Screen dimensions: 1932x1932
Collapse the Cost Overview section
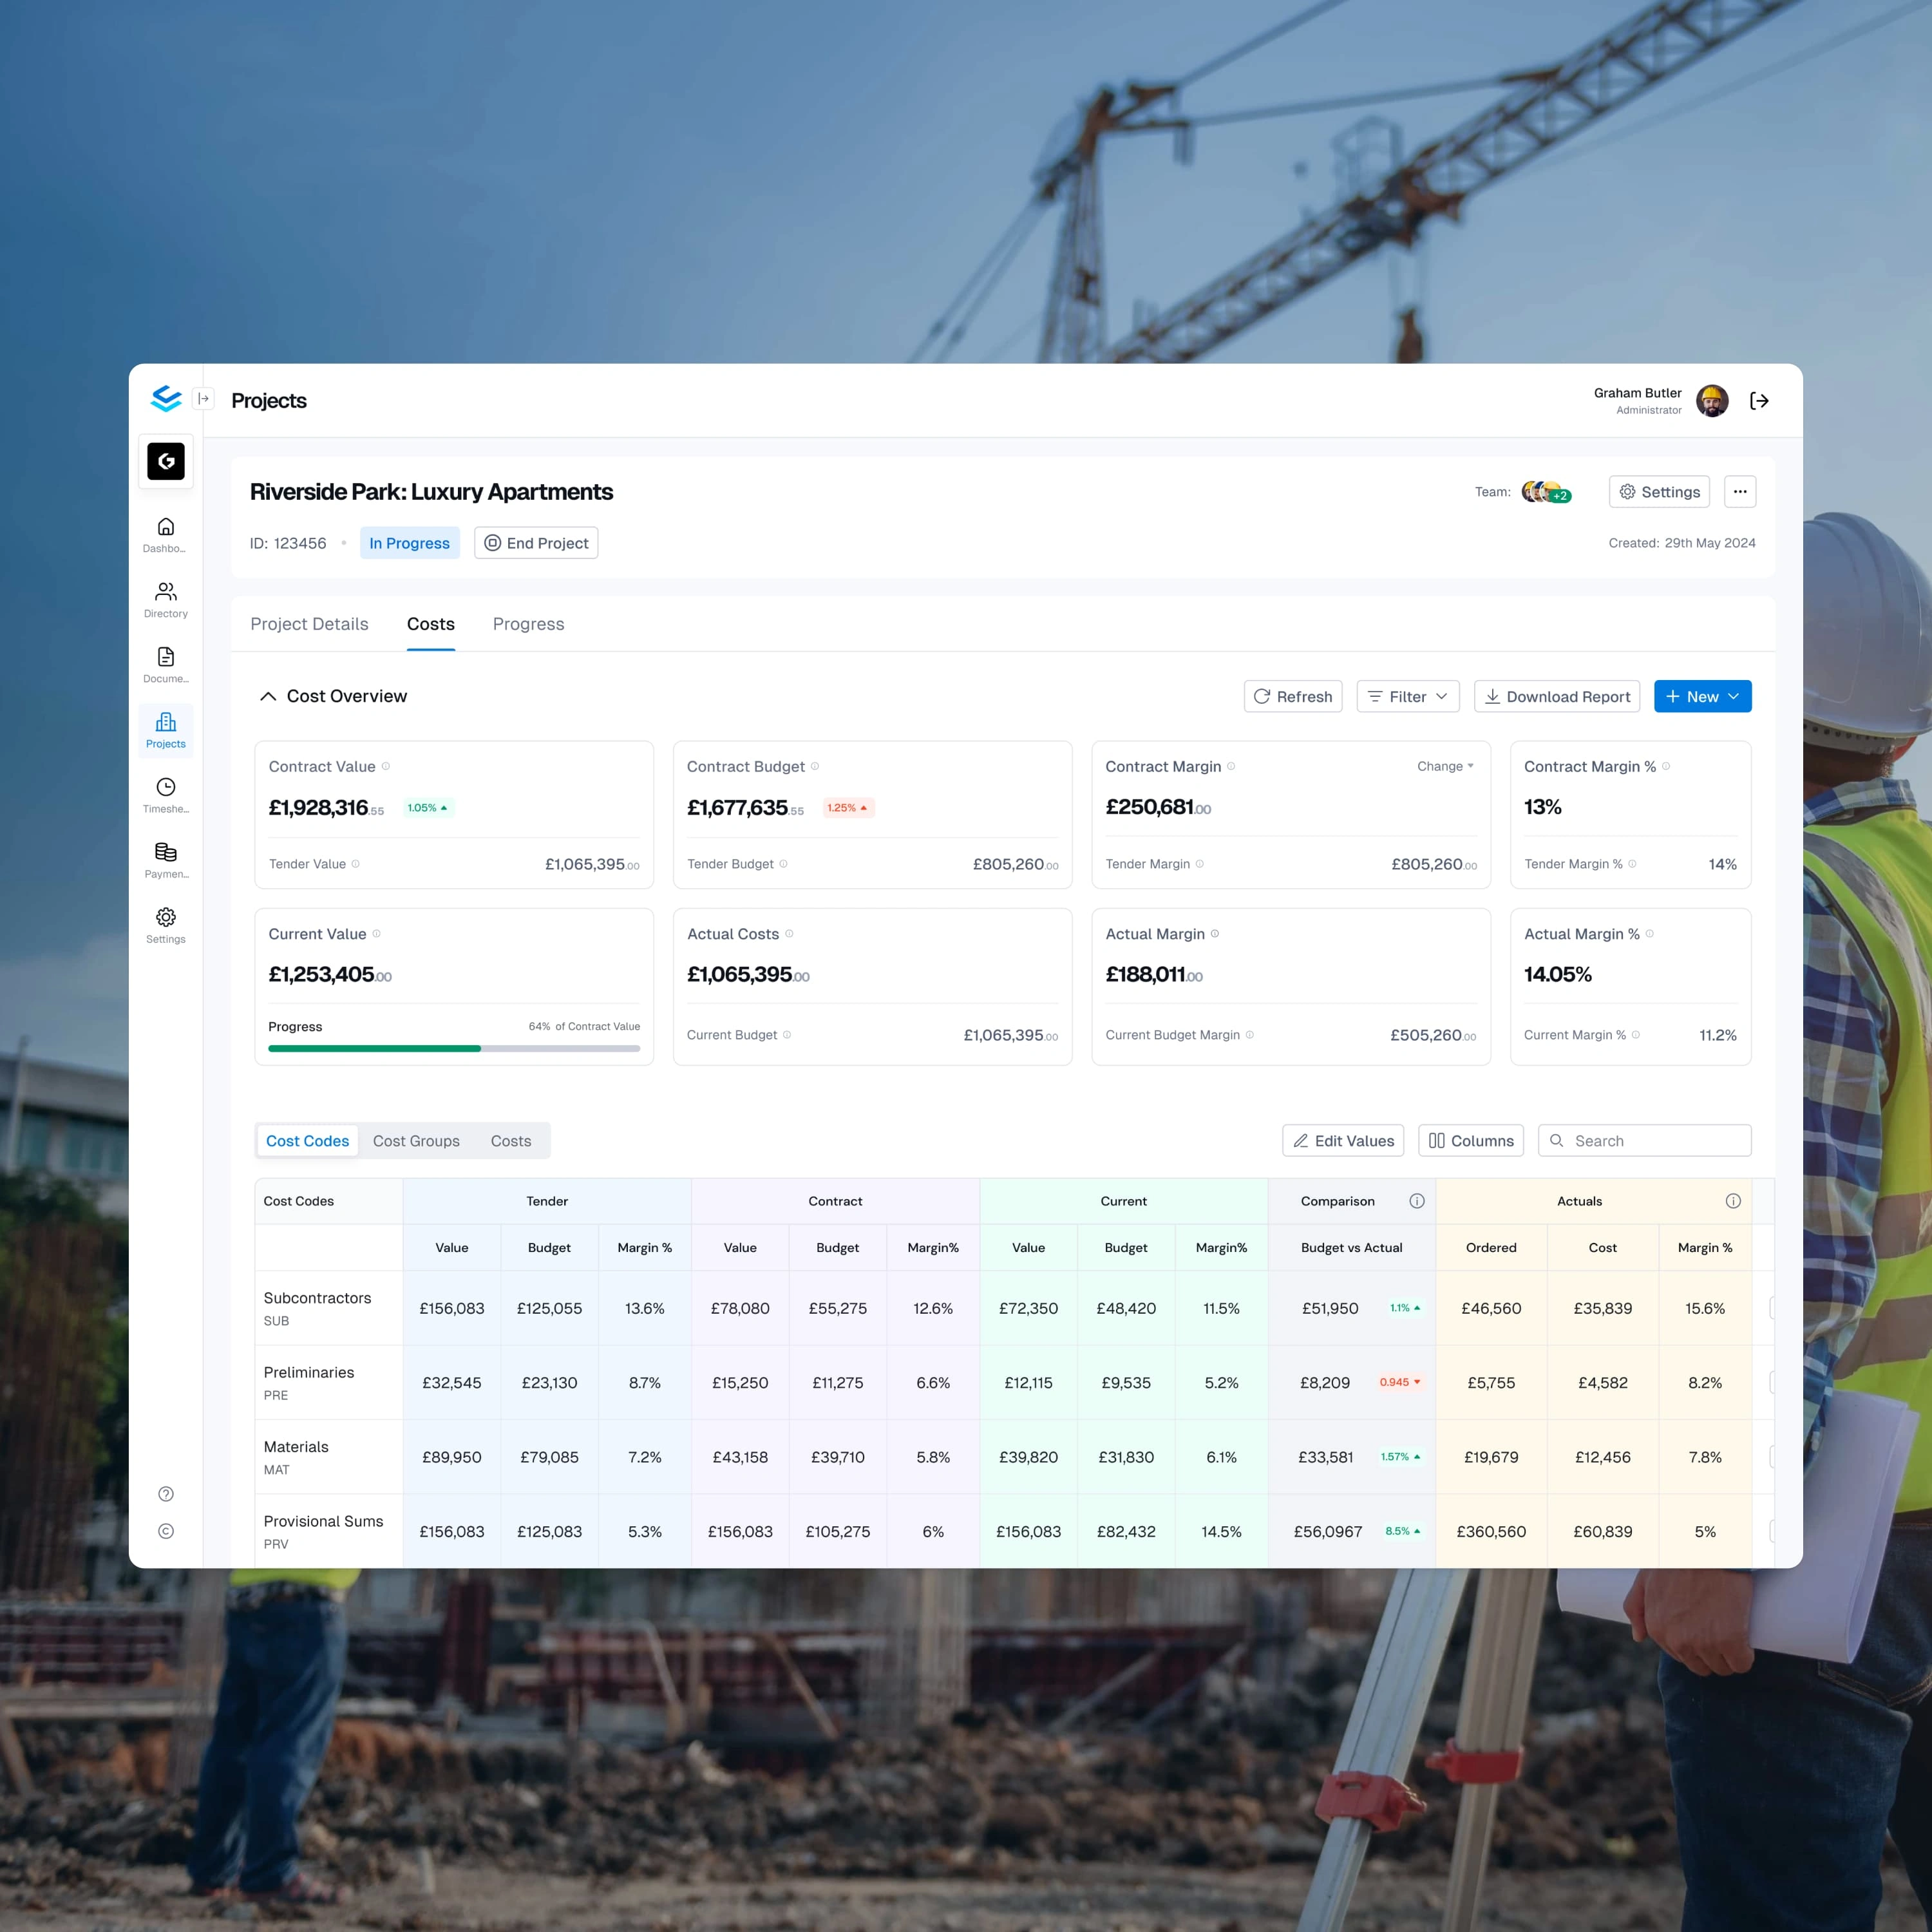[x=268, y=696]
